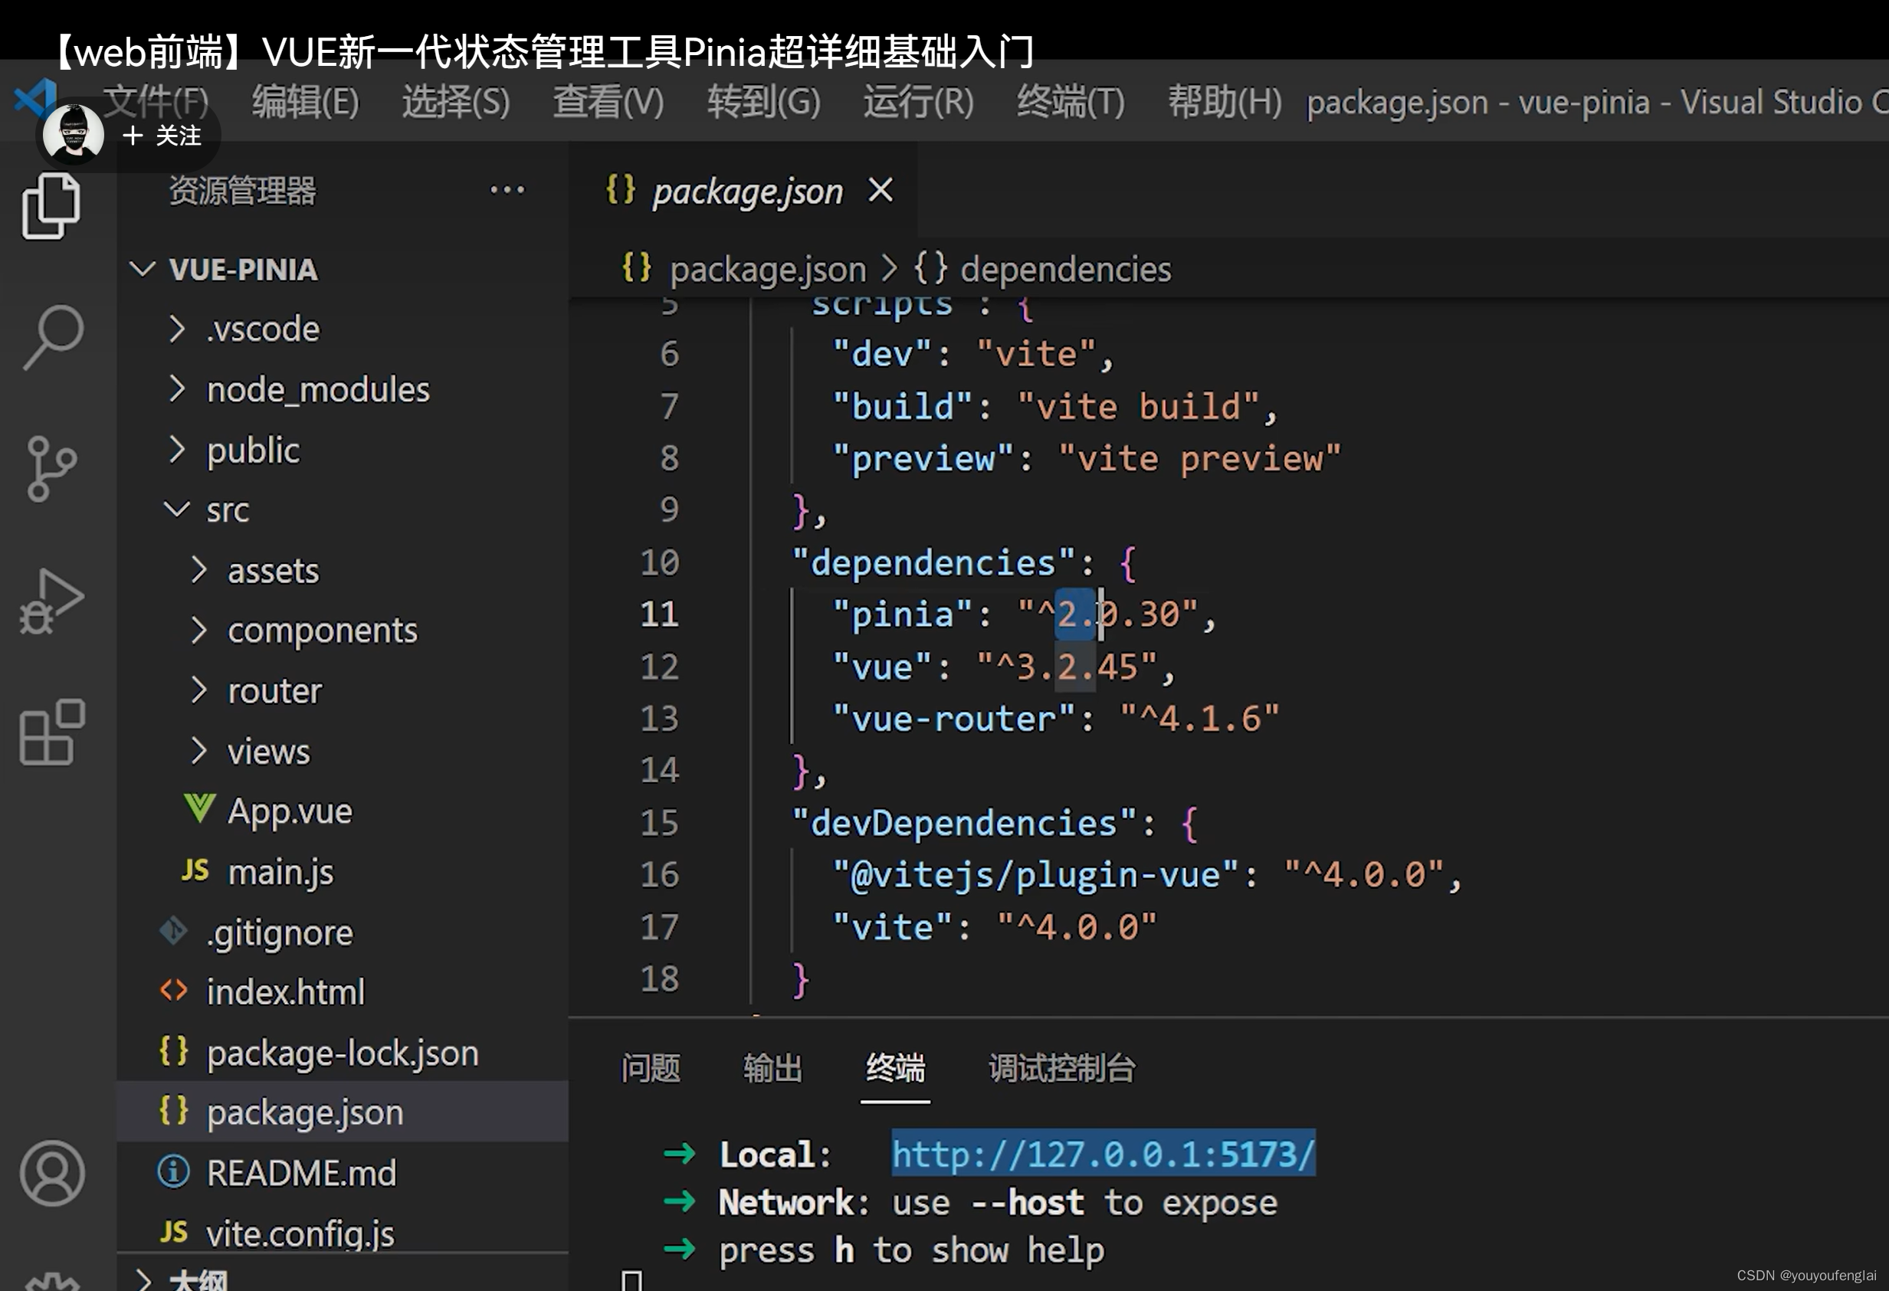
Task: Click the 关注 follow button
Action: pyautogui.click(x=162, y=136)
